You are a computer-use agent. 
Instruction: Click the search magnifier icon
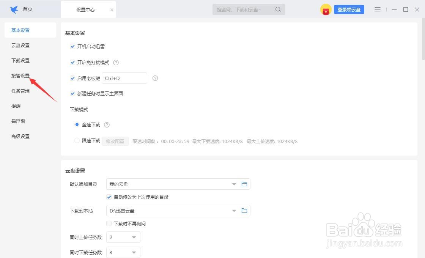pyautogui.click(x=278, y=9)
